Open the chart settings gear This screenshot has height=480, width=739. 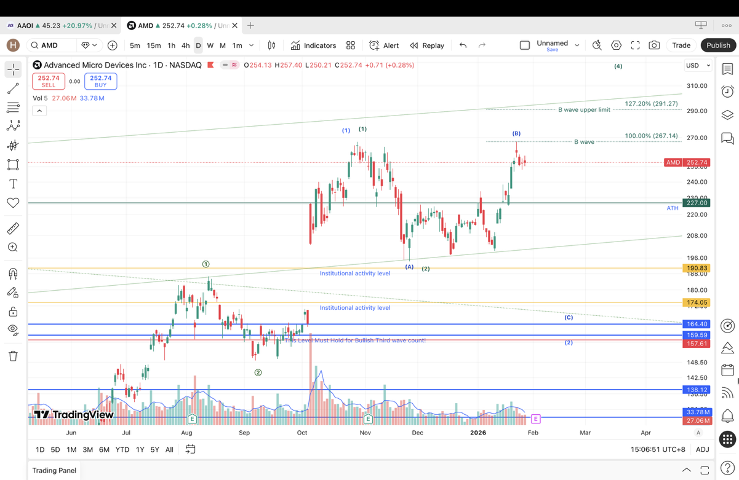pyautogui.click(x=616, y=45)
